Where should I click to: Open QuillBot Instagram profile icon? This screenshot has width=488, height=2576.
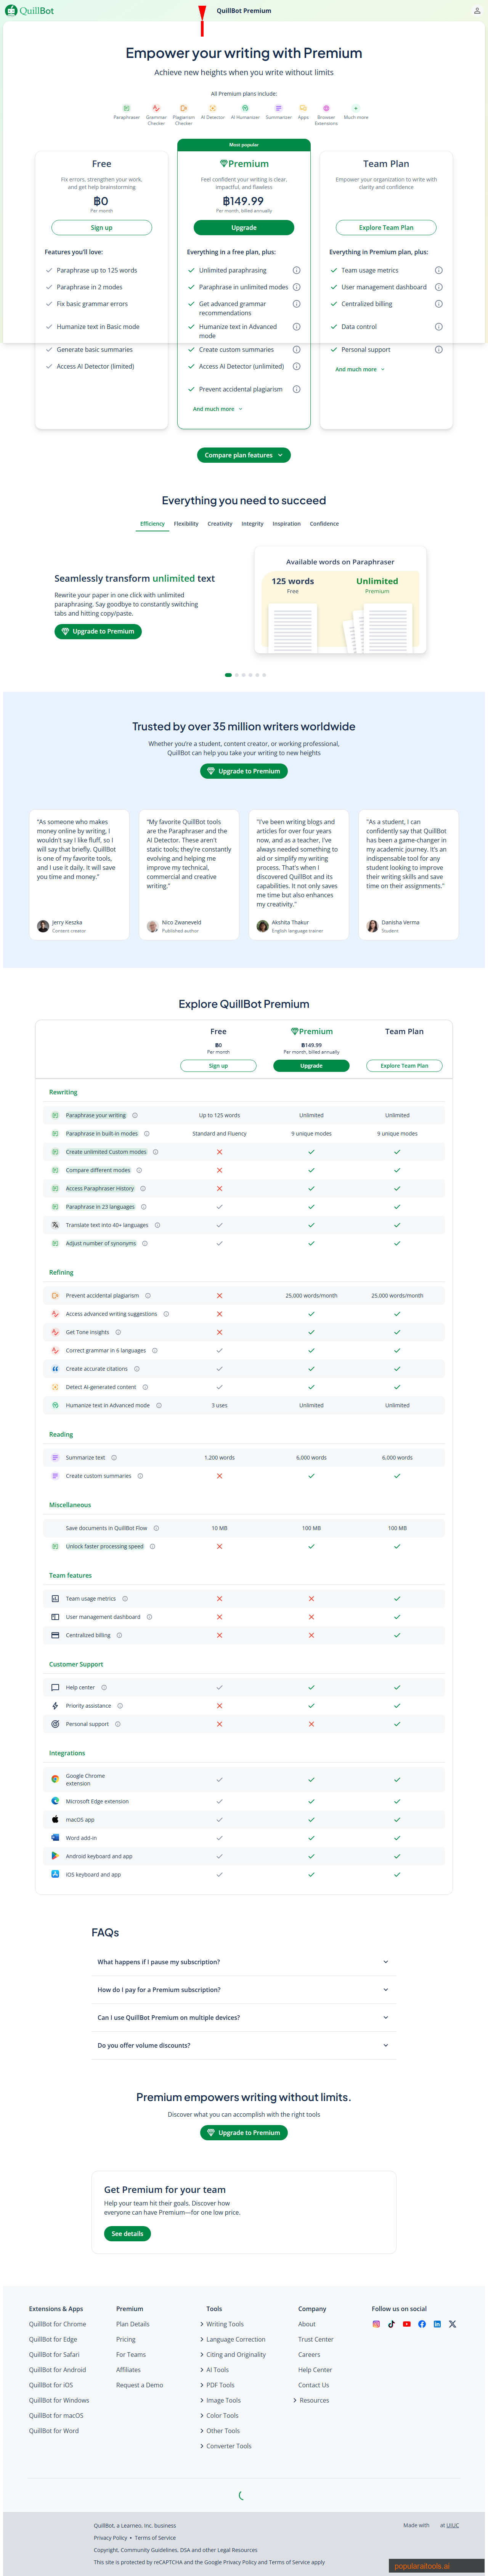(x=376, y=2324)
